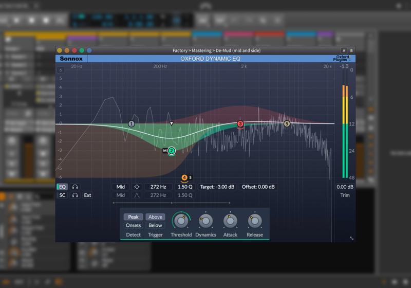Click the EQ headphones solo icon
Screen dimensions: 411x288
coord(75,187)
